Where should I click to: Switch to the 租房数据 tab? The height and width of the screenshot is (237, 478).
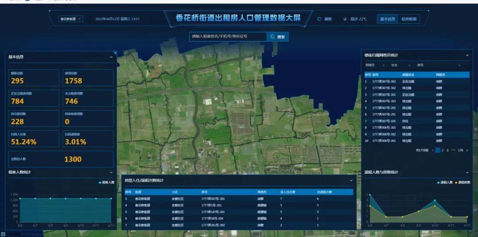[409, 19]
